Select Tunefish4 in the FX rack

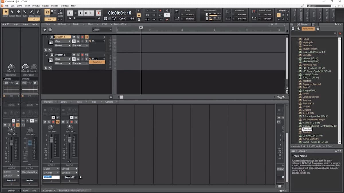(97, 62)
